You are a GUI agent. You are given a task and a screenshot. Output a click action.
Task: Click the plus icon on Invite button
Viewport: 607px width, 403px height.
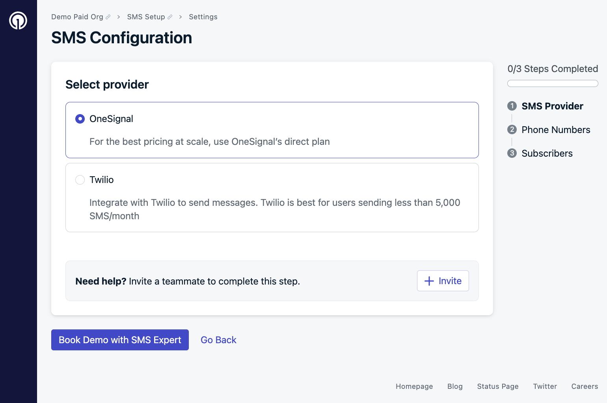click(x=429, y=281)
